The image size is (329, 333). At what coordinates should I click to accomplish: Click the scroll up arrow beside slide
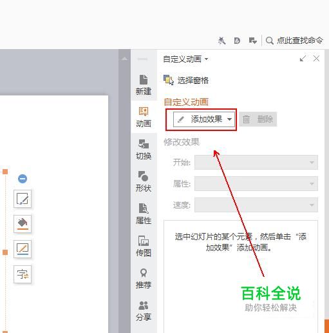[x=124, y=59]
